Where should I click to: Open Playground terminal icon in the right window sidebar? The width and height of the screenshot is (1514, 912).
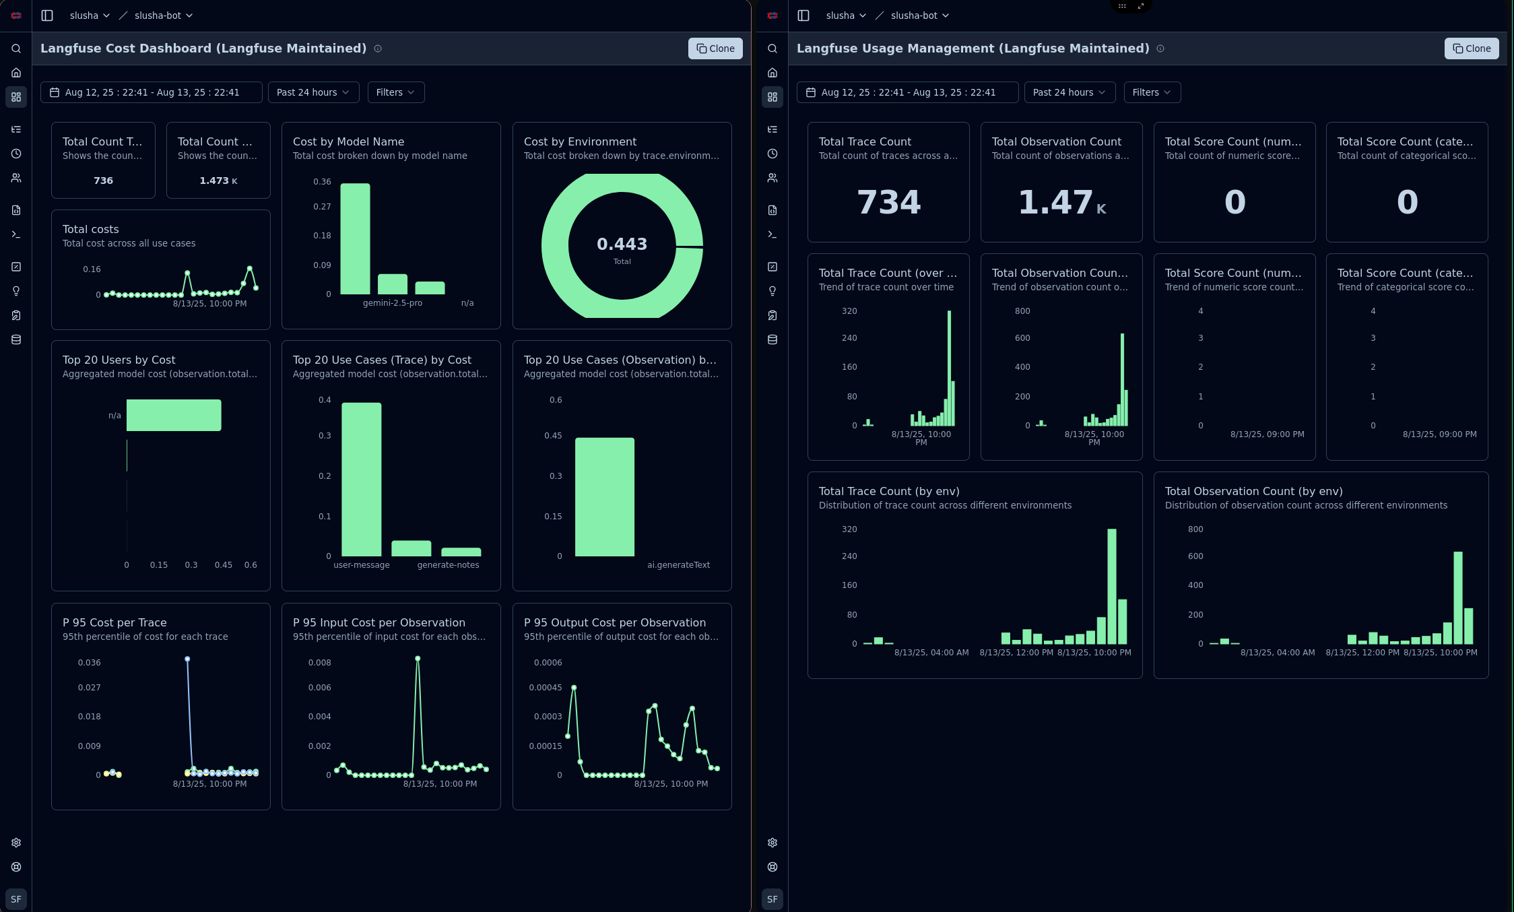coord(772,234)
